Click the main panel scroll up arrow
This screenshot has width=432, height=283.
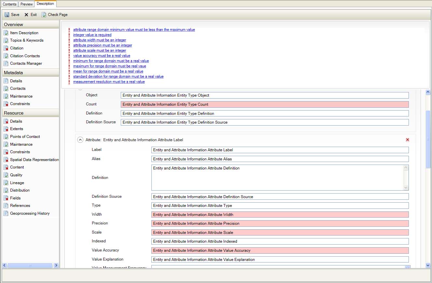428,92
